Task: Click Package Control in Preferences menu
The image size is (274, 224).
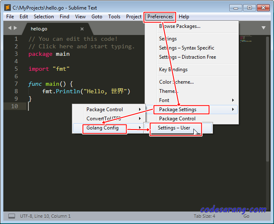Action: (192, 119)
